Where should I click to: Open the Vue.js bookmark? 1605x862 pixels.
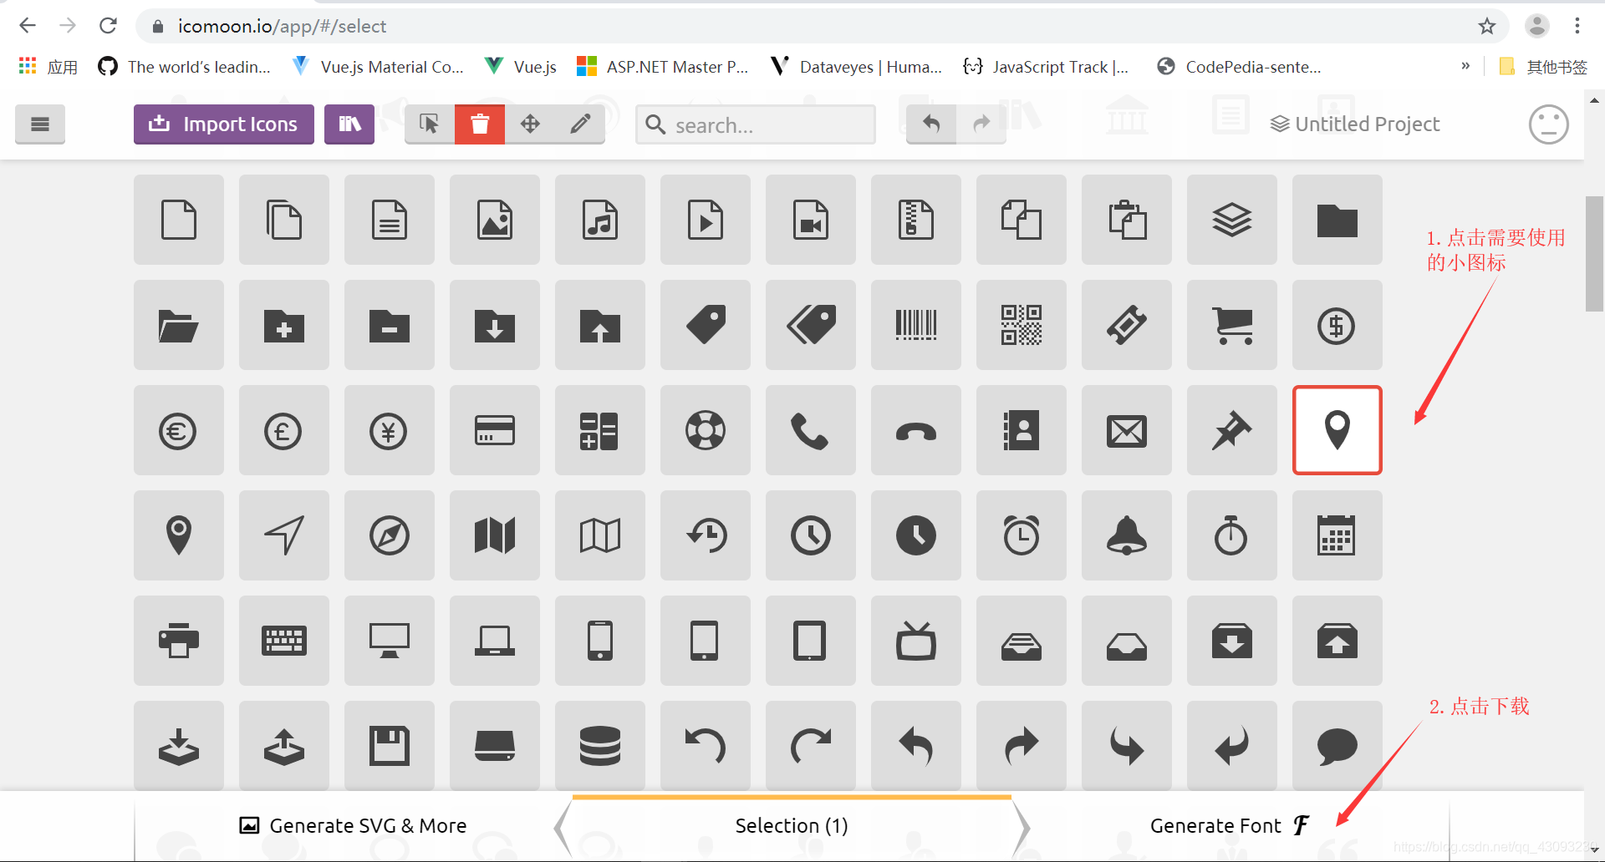pos(521,67)
